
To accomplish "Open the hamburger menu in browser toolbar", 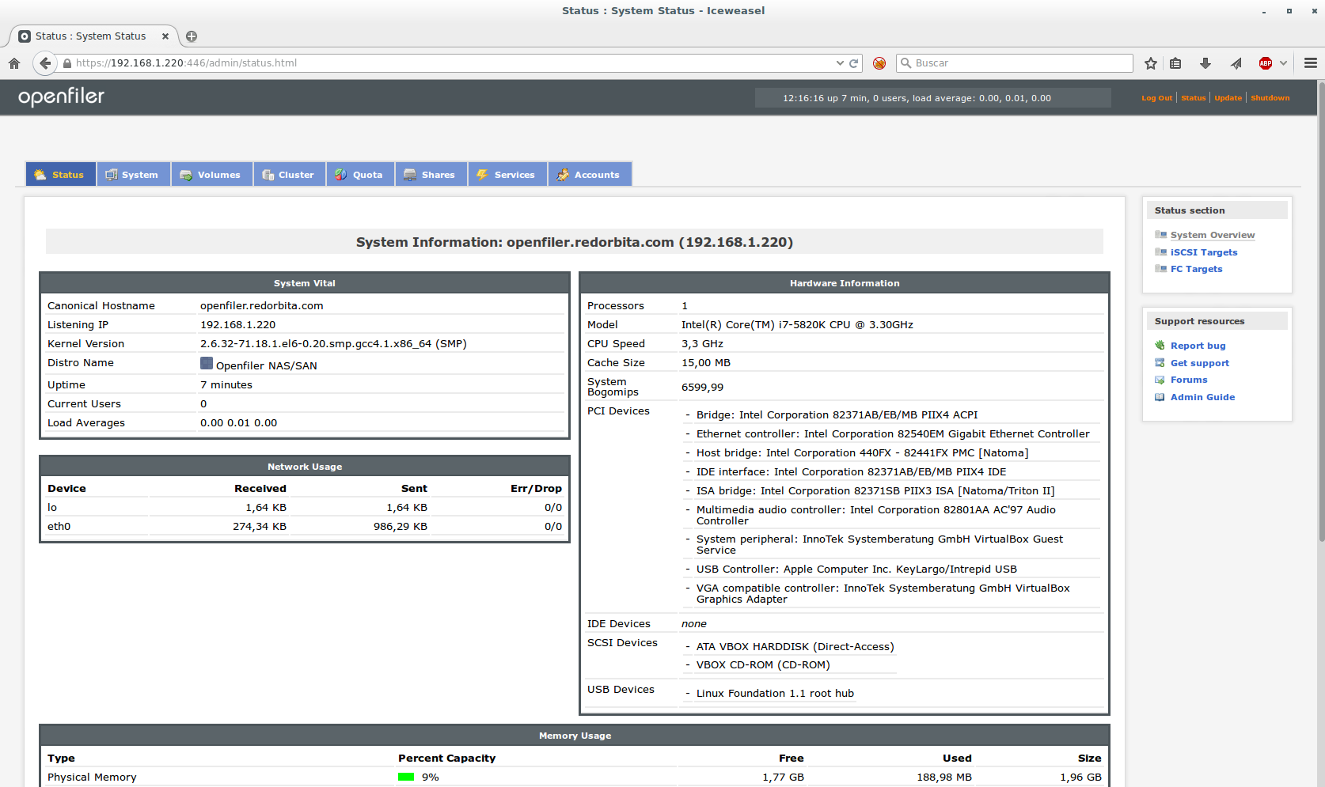I will [1311, 63].
